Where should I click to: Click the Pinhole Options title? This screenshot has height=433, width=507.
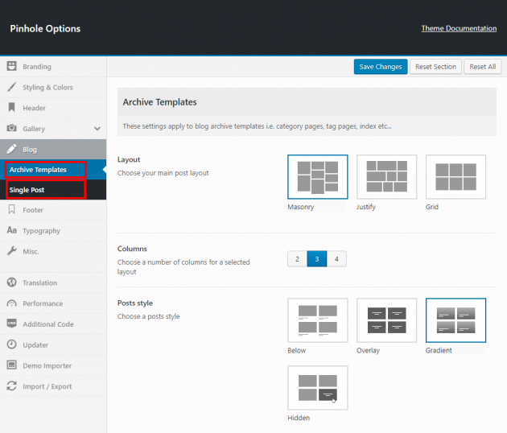pyautogui.click(x=45, y=28)
